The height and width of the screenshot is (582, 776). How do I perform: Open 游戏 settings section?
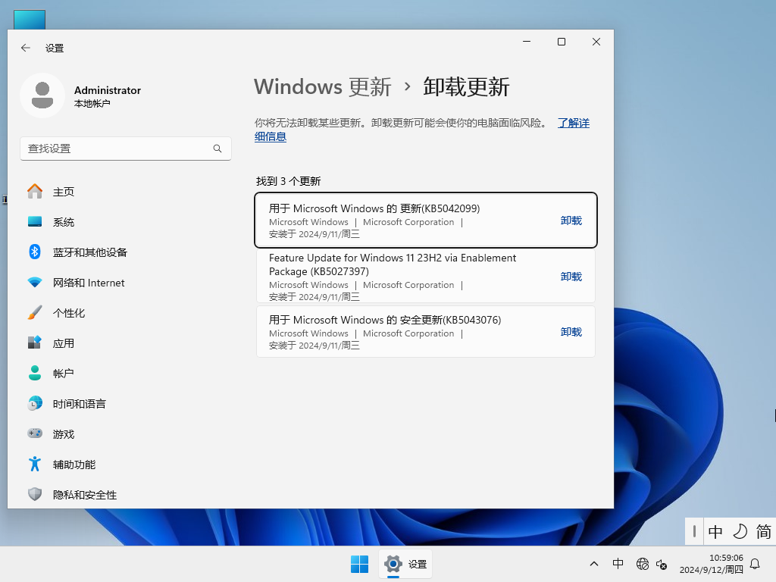[64, 434]
